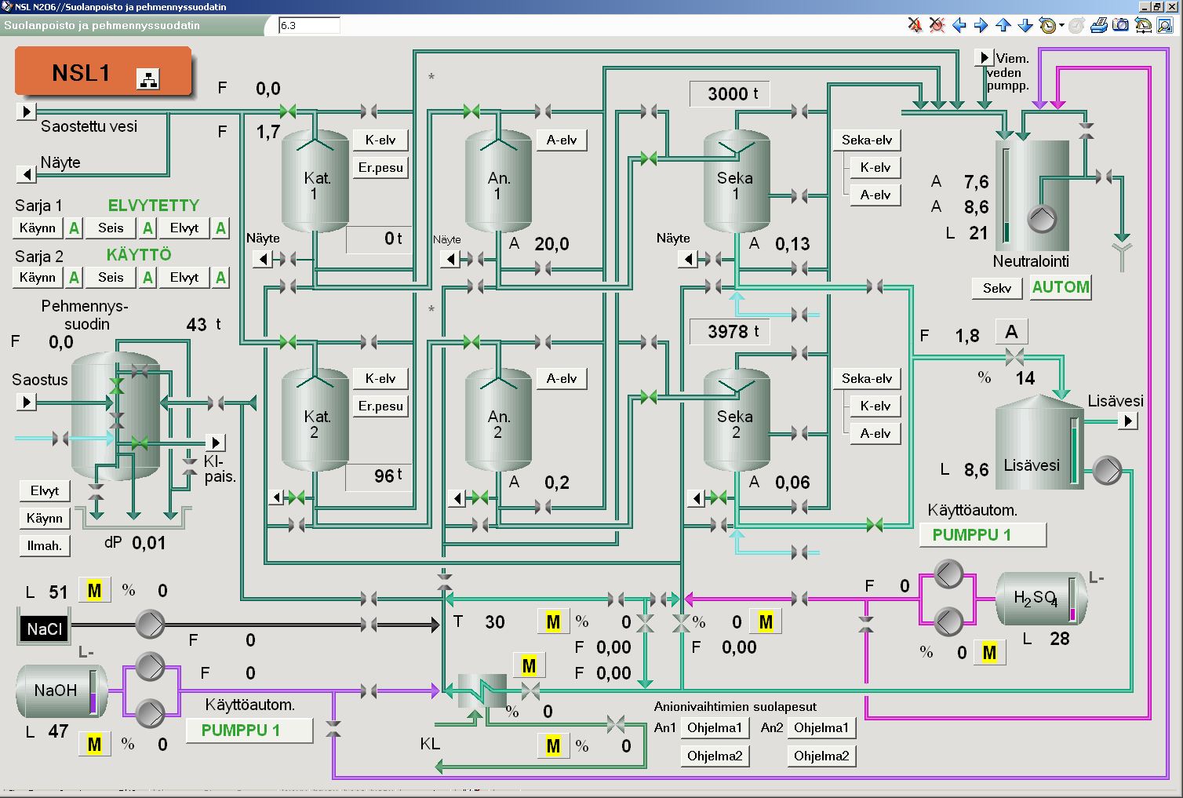Select PUMPPU 1 under Lisävesi Käyttöautom.
1183x798 pixels.
tap(983, 535)
